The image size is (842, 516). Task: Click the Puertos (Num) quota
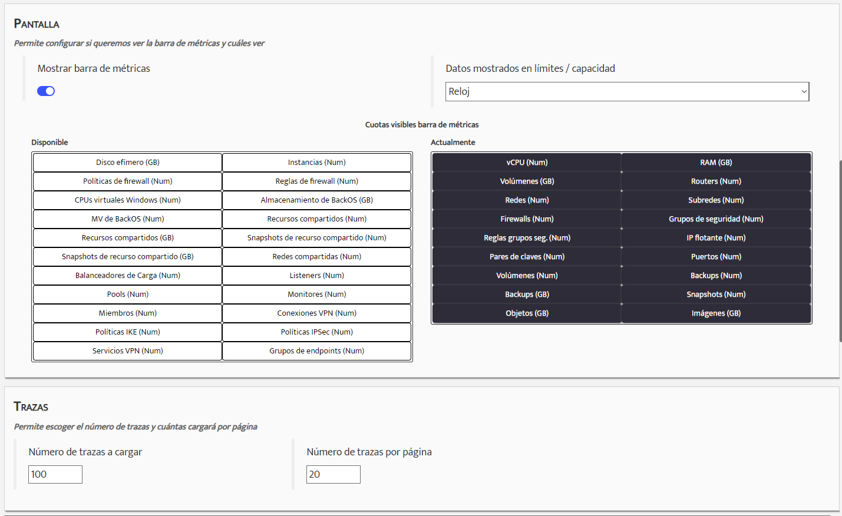click(x=716, y=256)
